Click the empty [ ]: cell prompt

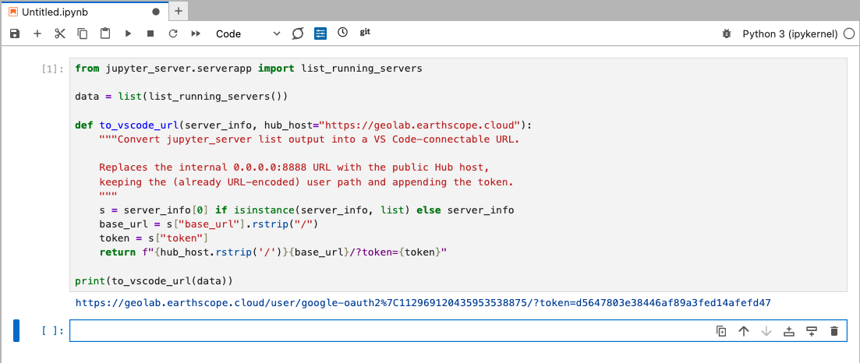53,331
